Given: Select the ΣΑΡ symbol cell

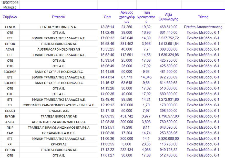Looking at the screenshot, I should click(x=10, y=133).
